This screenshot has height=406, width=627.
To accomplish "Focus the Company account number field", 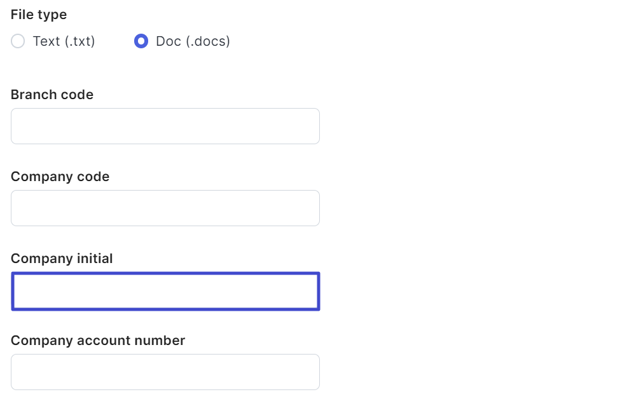I will [165, 372].
